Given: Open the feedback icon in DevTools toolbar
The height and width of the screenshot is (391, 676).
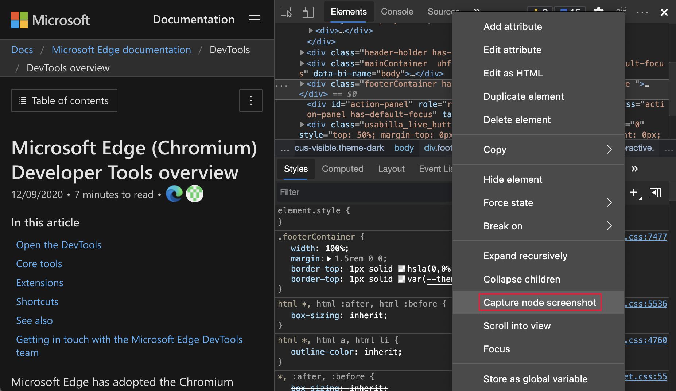Looking at the screenshot, I should 622,11.
